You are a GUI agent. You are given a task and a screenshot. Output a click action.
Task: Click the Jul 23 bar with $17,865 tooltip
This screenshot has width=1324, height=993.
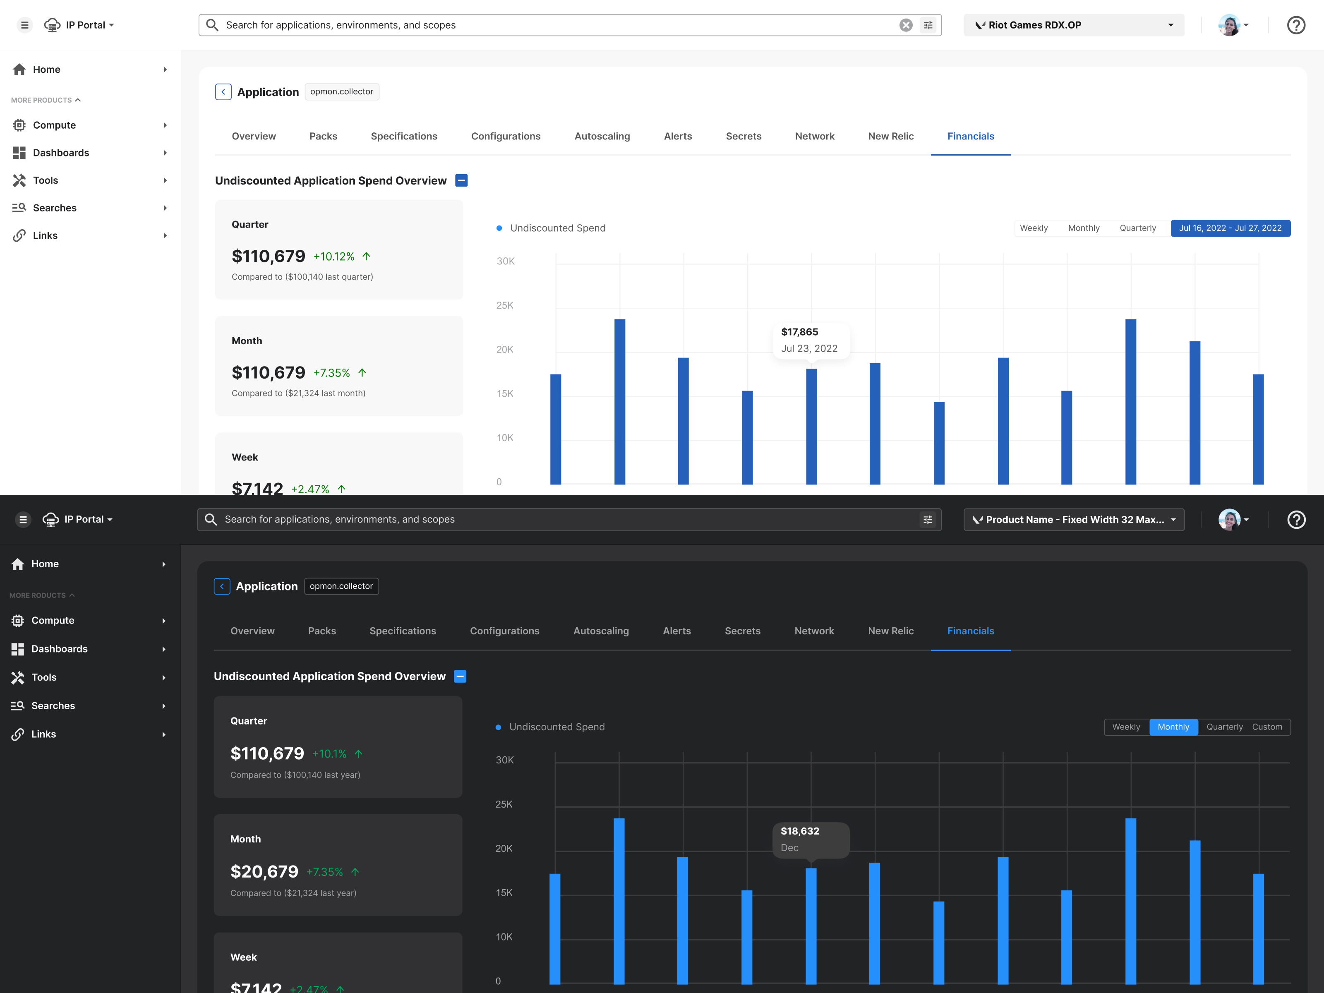pos(811,426)
